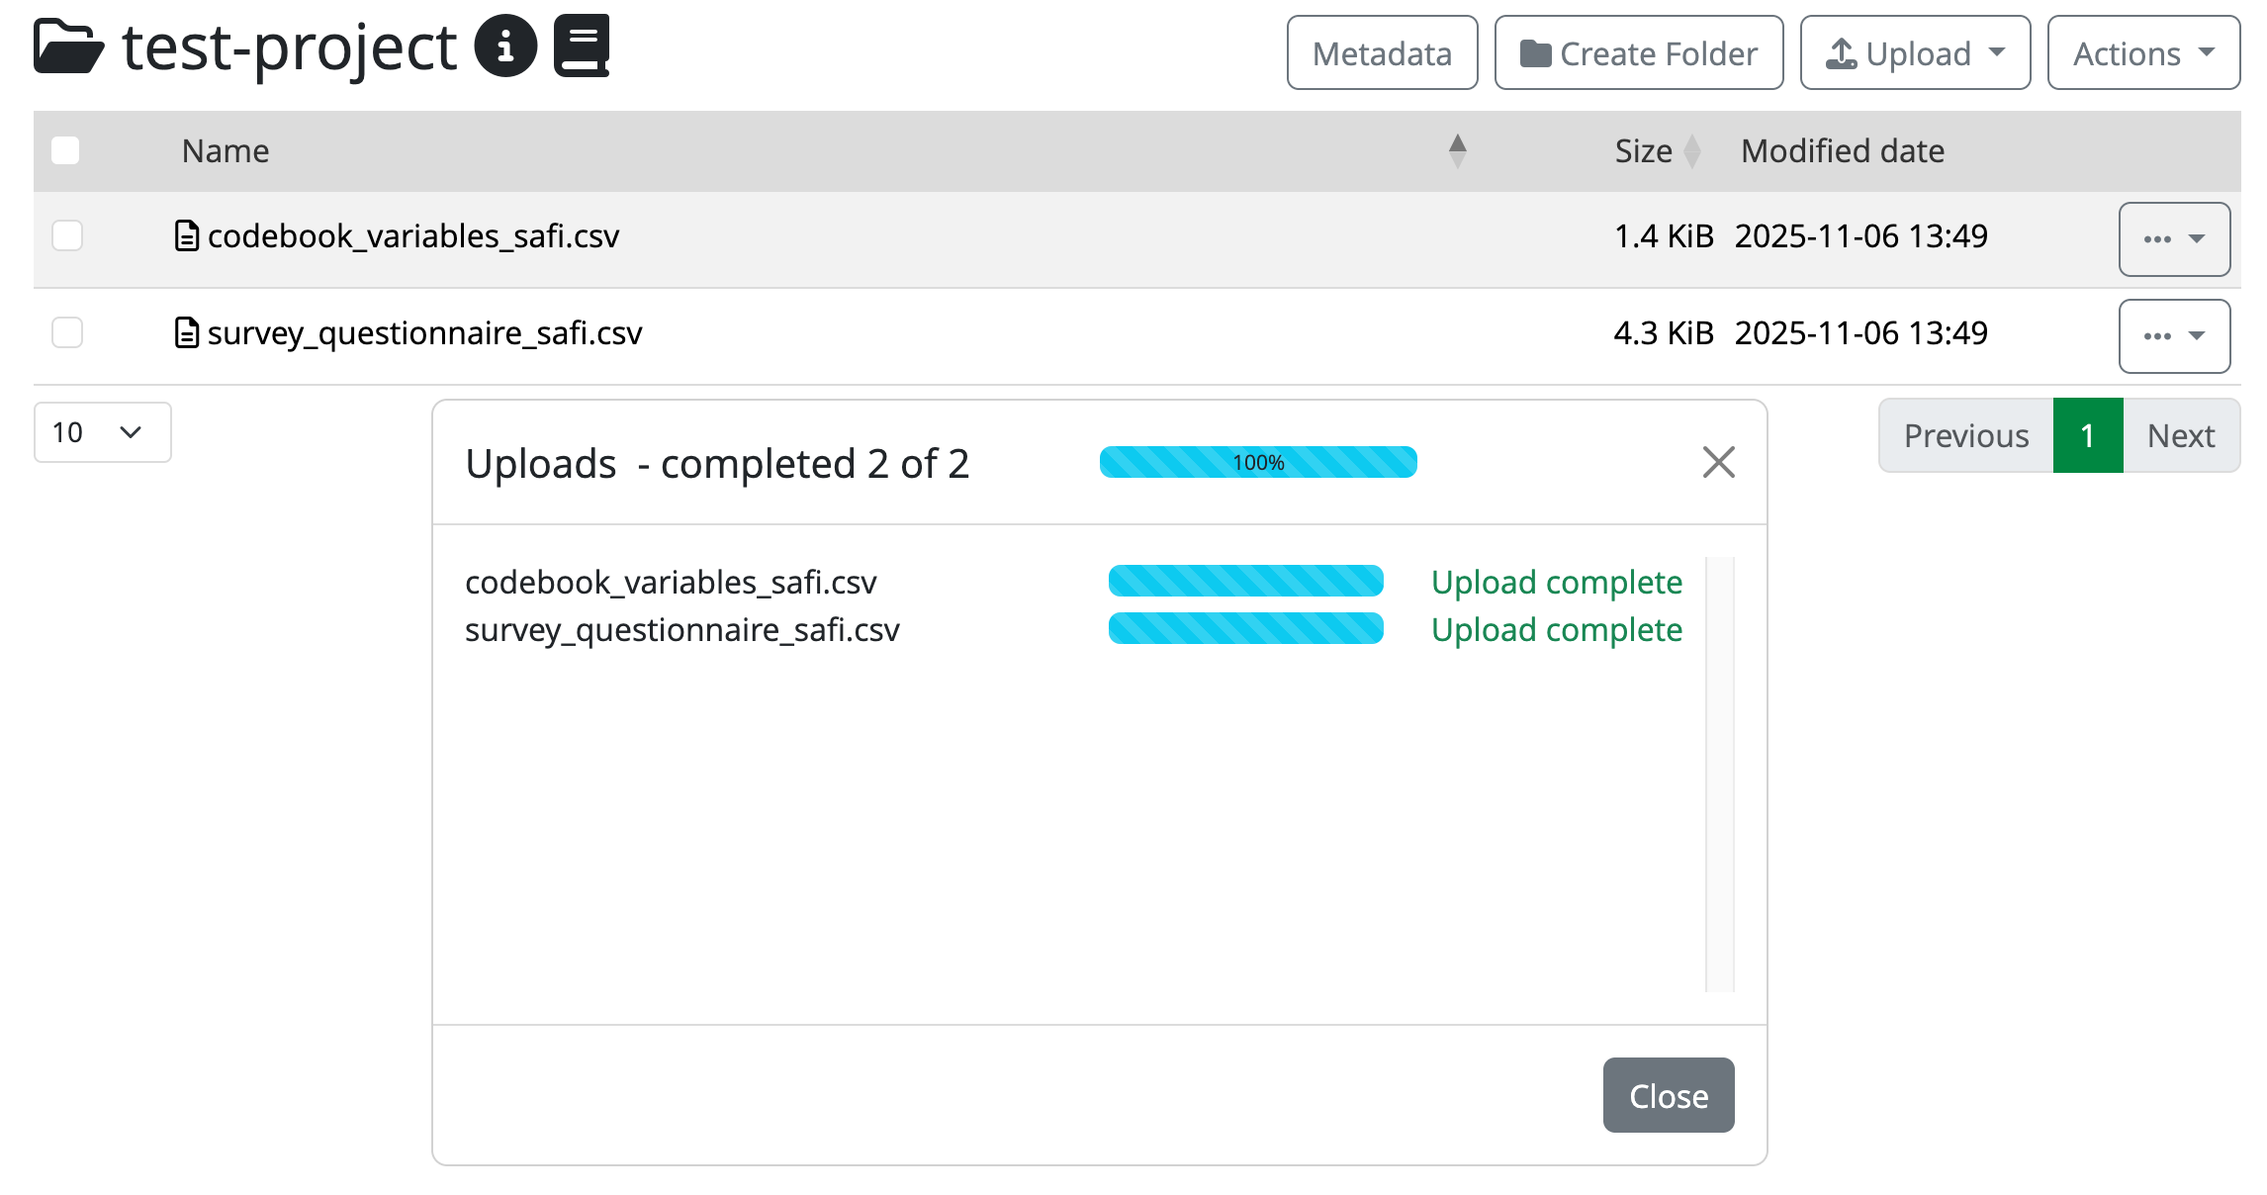Click the sort arrow on the Name column
Image resolution: width=2267 pixels, height=1195 pixels.
click(1458, 149)
